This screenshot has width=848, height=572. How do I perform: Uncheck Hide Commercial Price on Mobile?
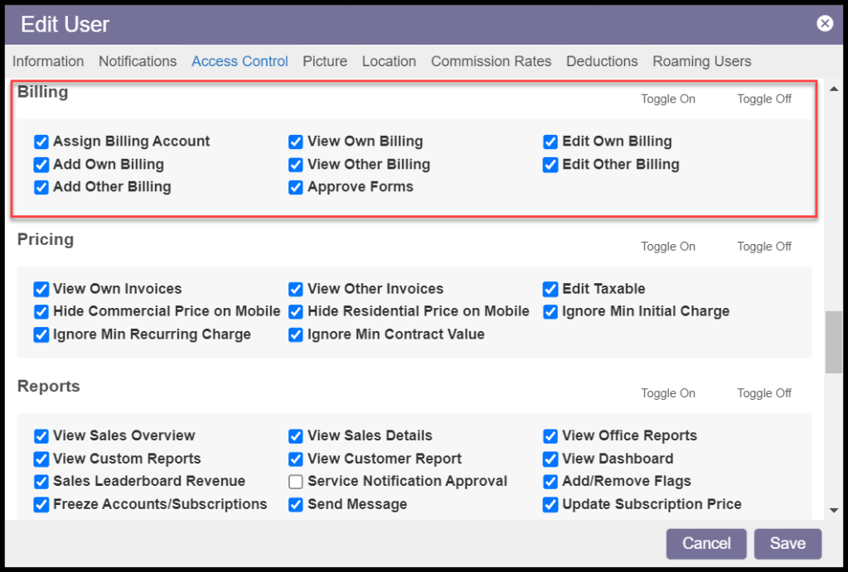tap(41, 312)
